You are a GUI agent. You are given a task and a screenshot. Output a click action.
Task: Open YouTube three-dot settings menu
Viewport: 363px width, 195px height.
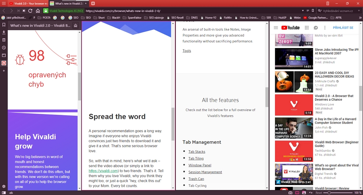click(325, 28)
